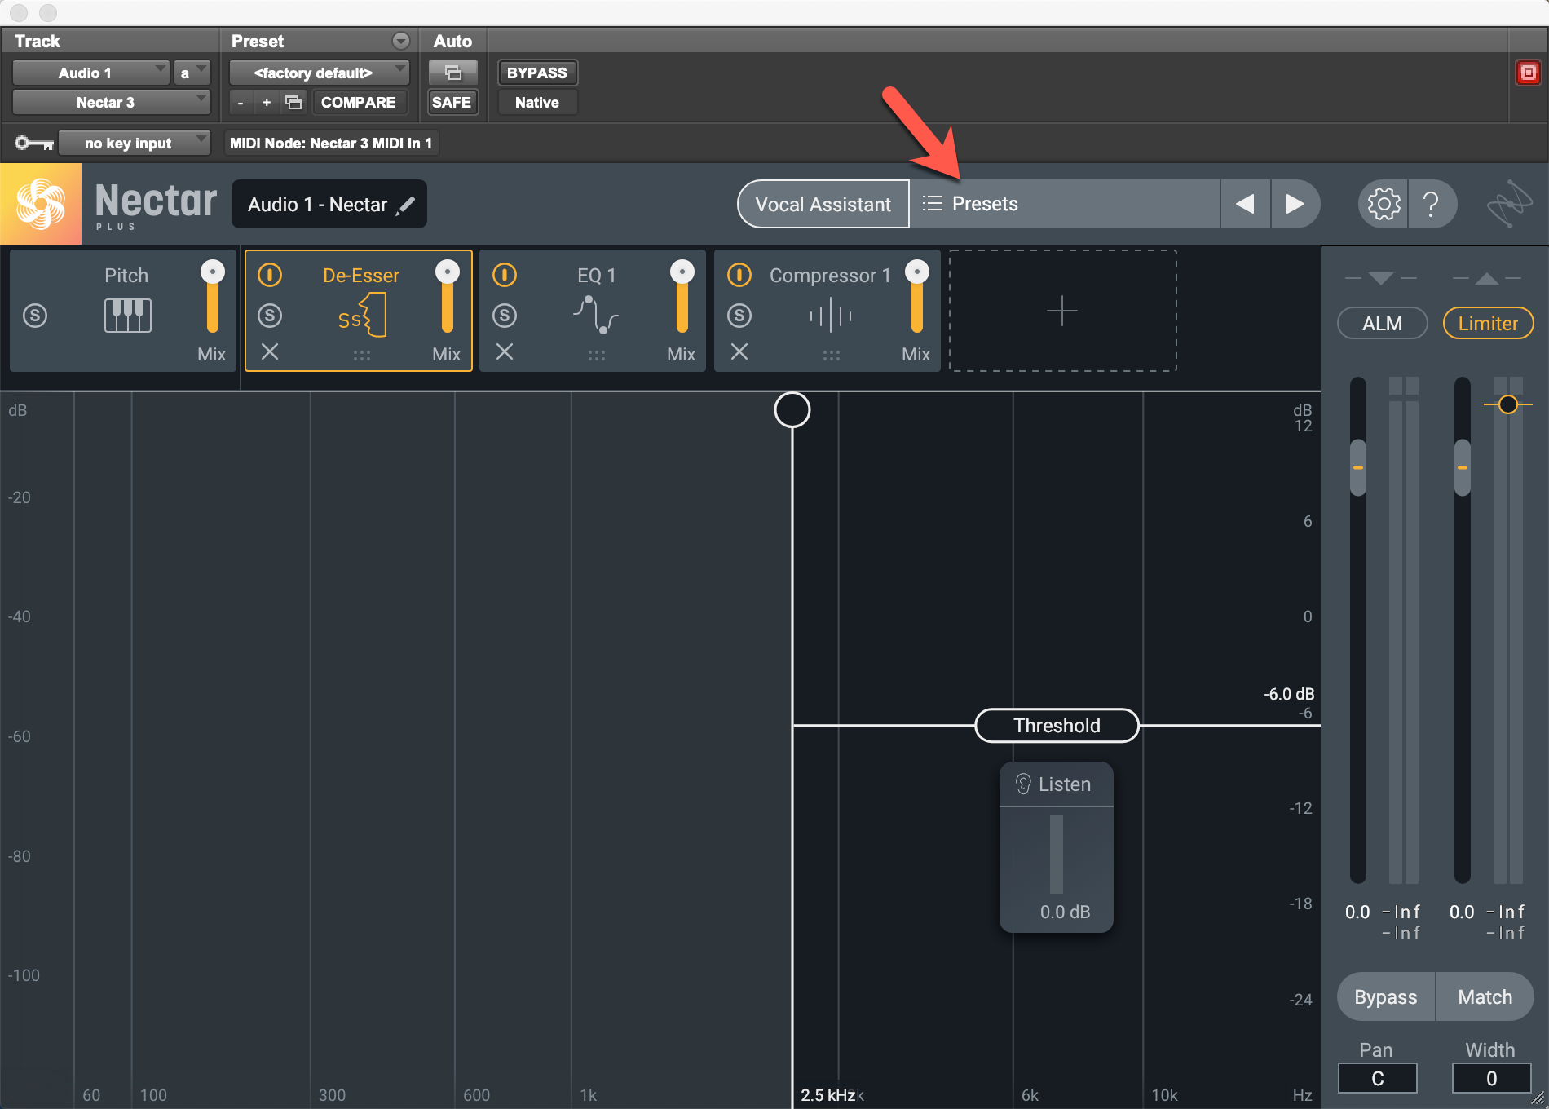The image size is (1549, 1109).
Task: Launch Vocal Assistant
Action: click(x=823, y=204)
